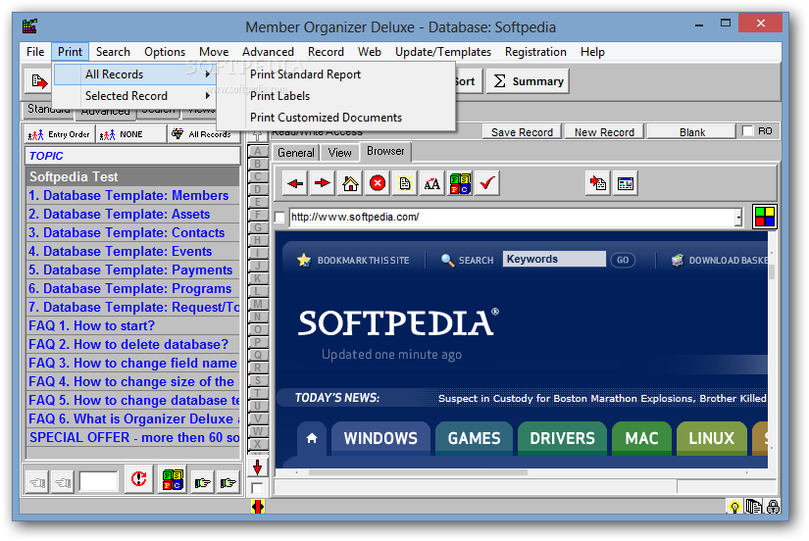Open the WINDOWS category tab on Softpedia
Screen dimensions: 809x541
pyautogui.click(x=380, y=438)
